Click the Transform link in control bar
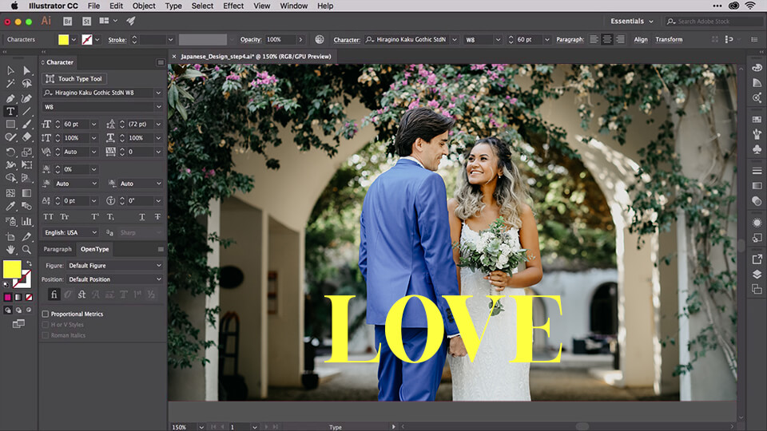Viewport: 767px width, 431px height. click(669, 39)
